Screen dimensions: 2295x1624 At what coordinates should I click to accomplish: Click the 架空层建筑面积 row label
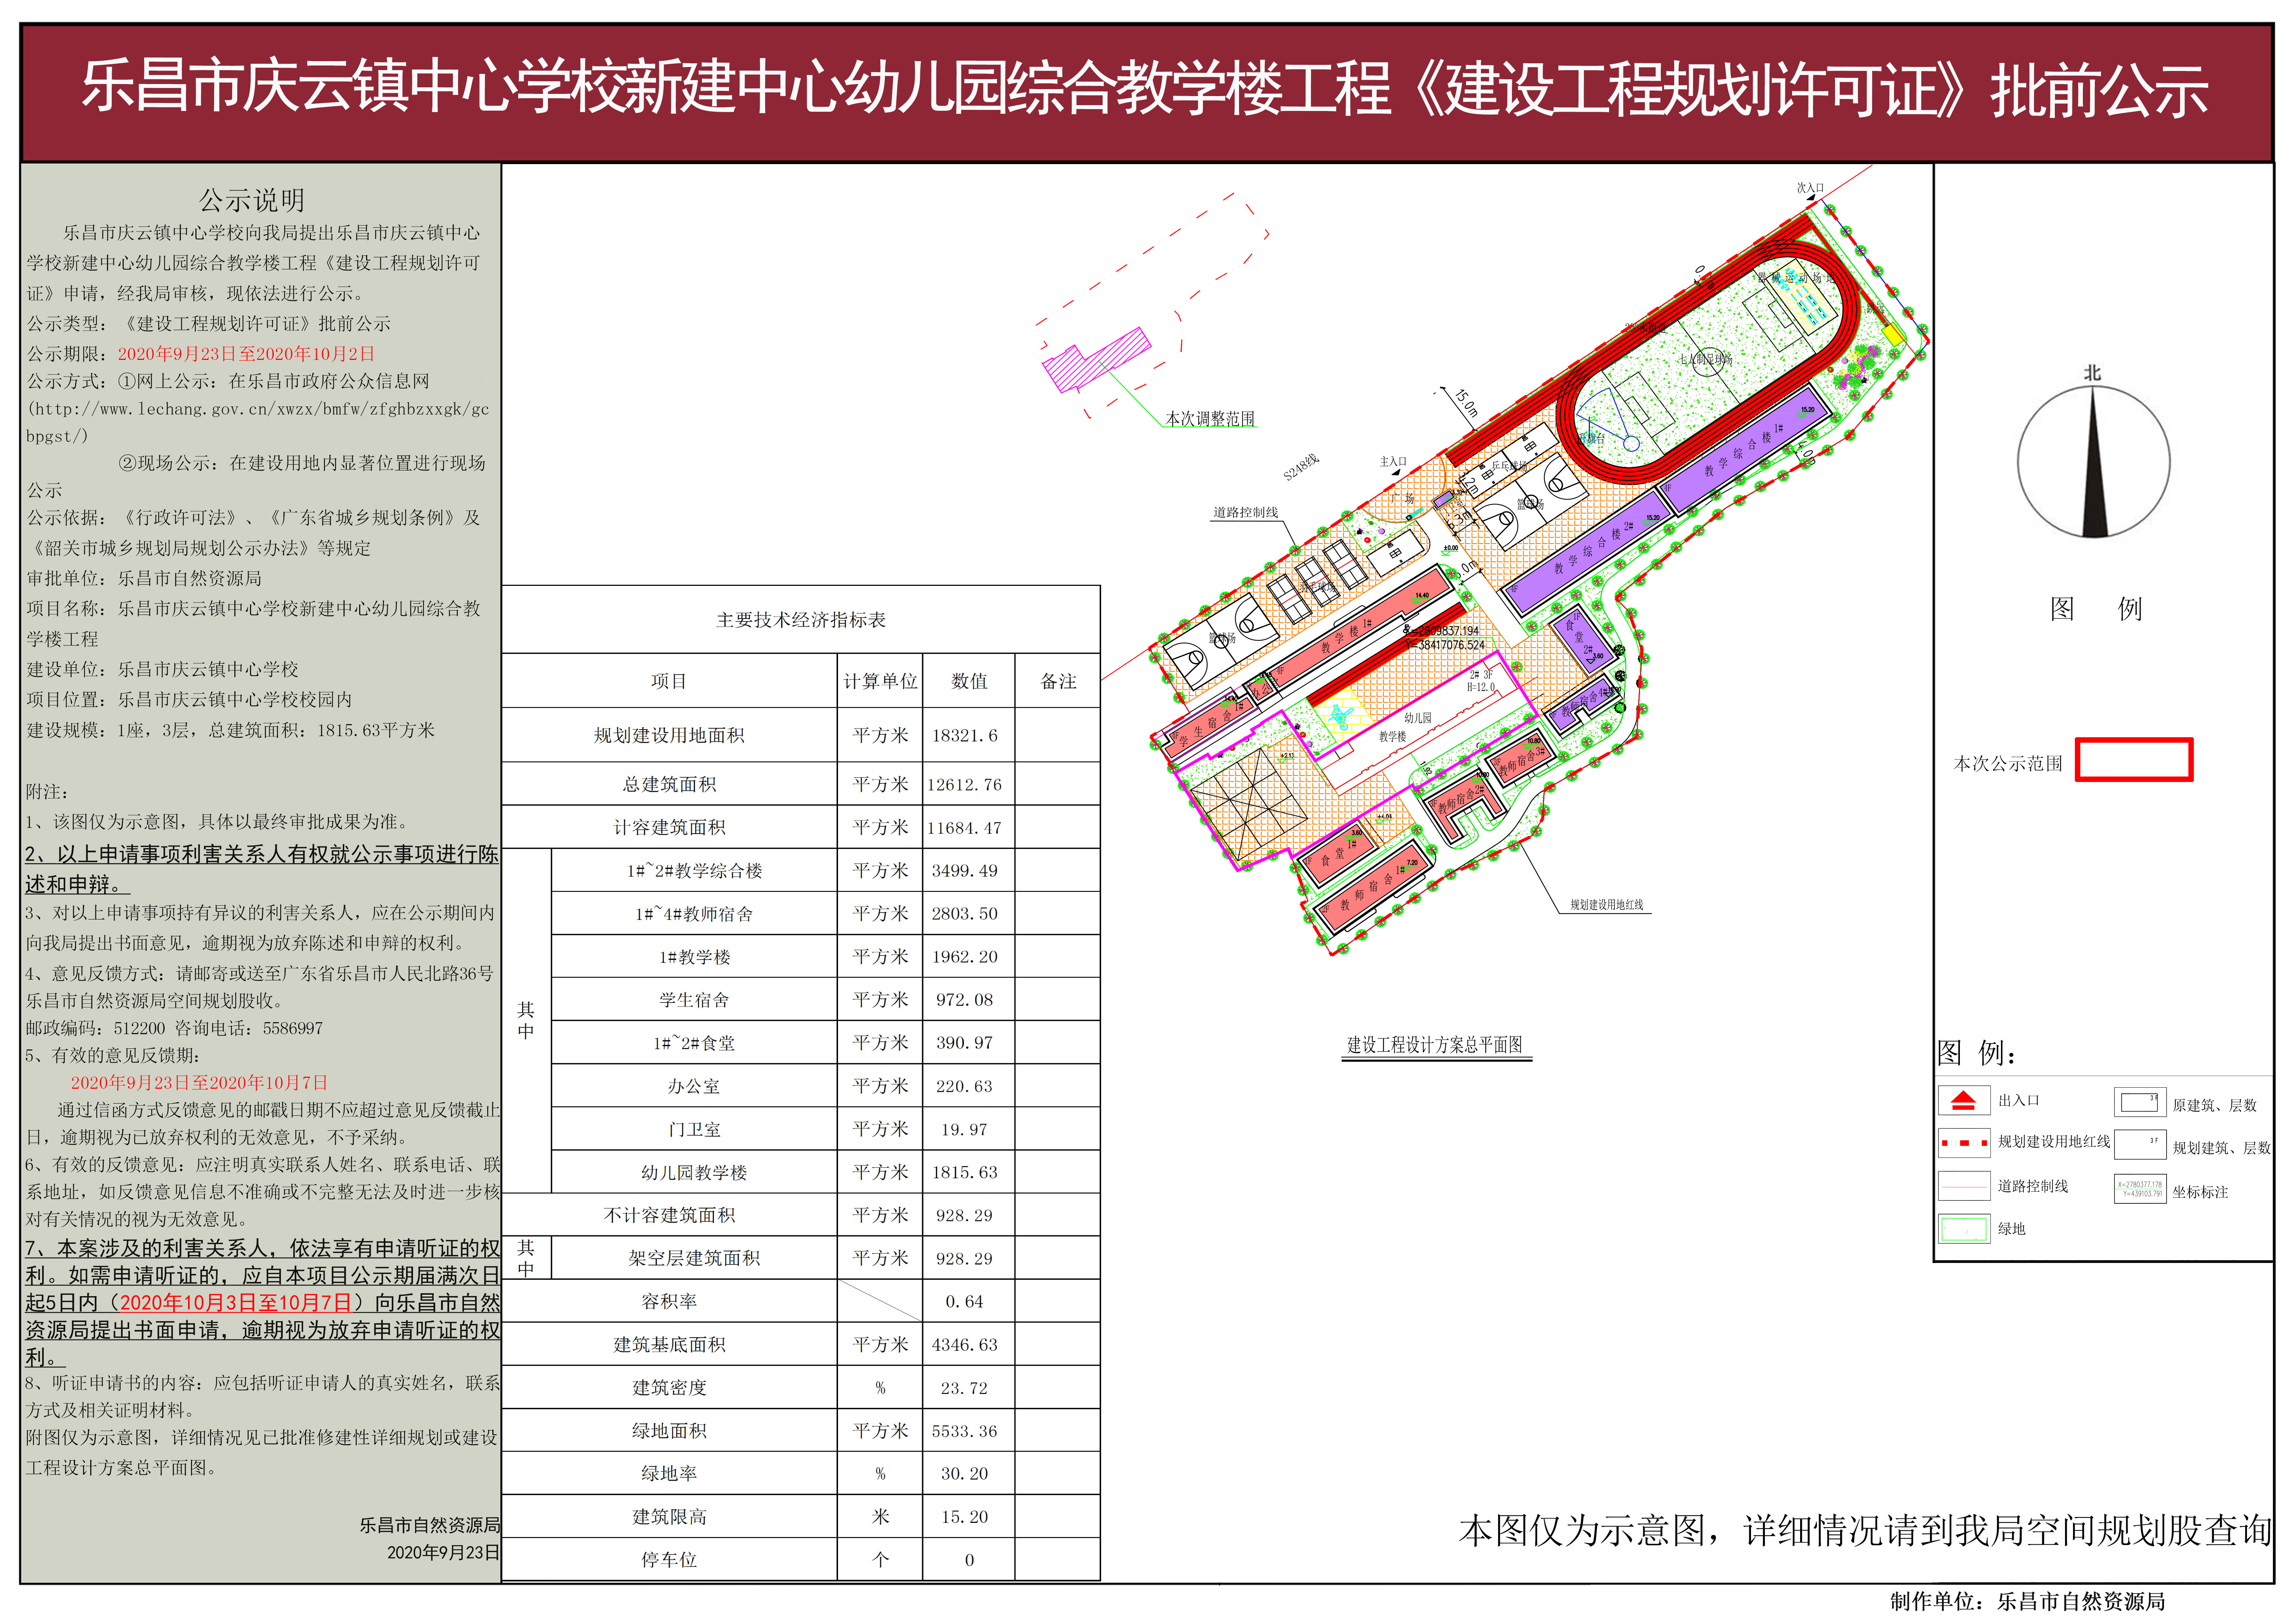(x=694, y=1258)
